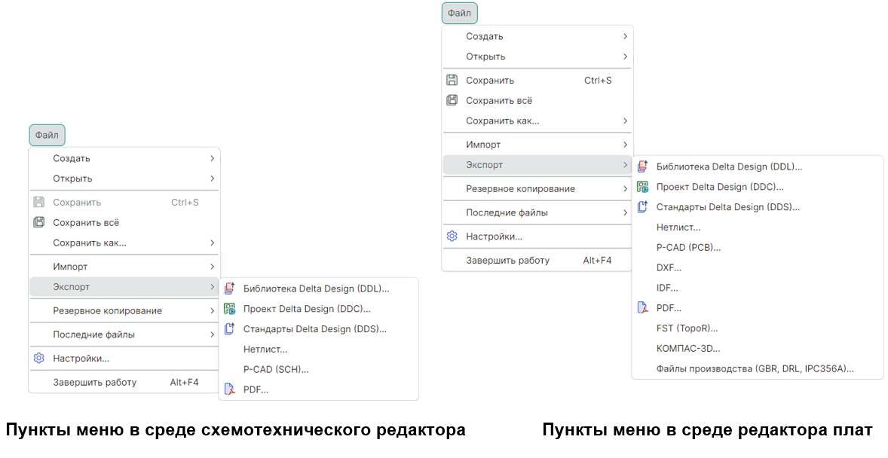Select Экспорт in schematic editor menu
The width and height of the screenshot is (888, 458).
[124, 286]
